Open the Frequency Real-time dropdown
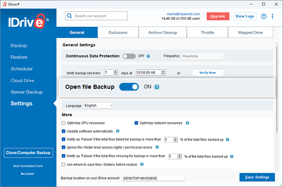This screenshot has height=187, width=283. click(203, 56)
